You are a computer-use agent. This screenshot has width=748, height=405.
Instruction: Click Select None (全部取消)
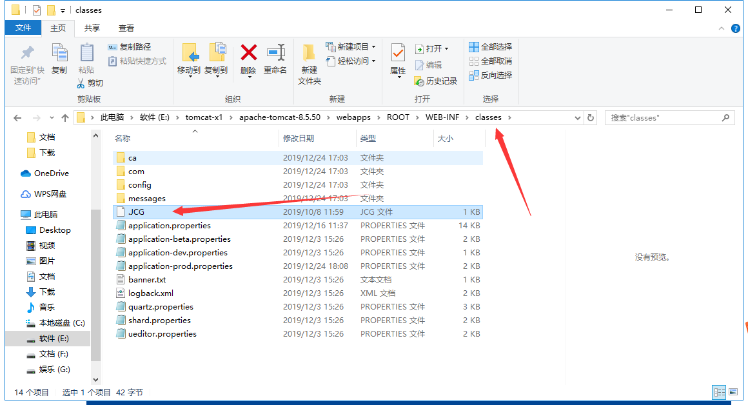(x=491, y=61)
